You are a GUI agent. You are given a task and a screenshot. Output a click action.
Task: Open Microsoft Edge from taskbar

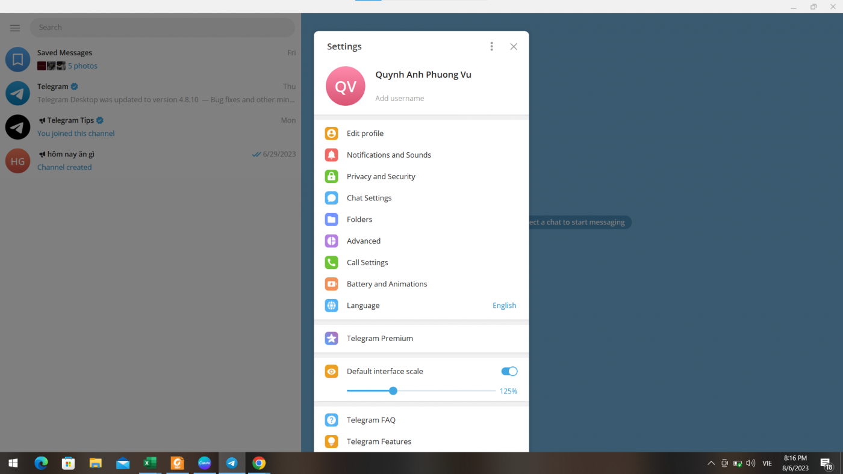[41, 463]
